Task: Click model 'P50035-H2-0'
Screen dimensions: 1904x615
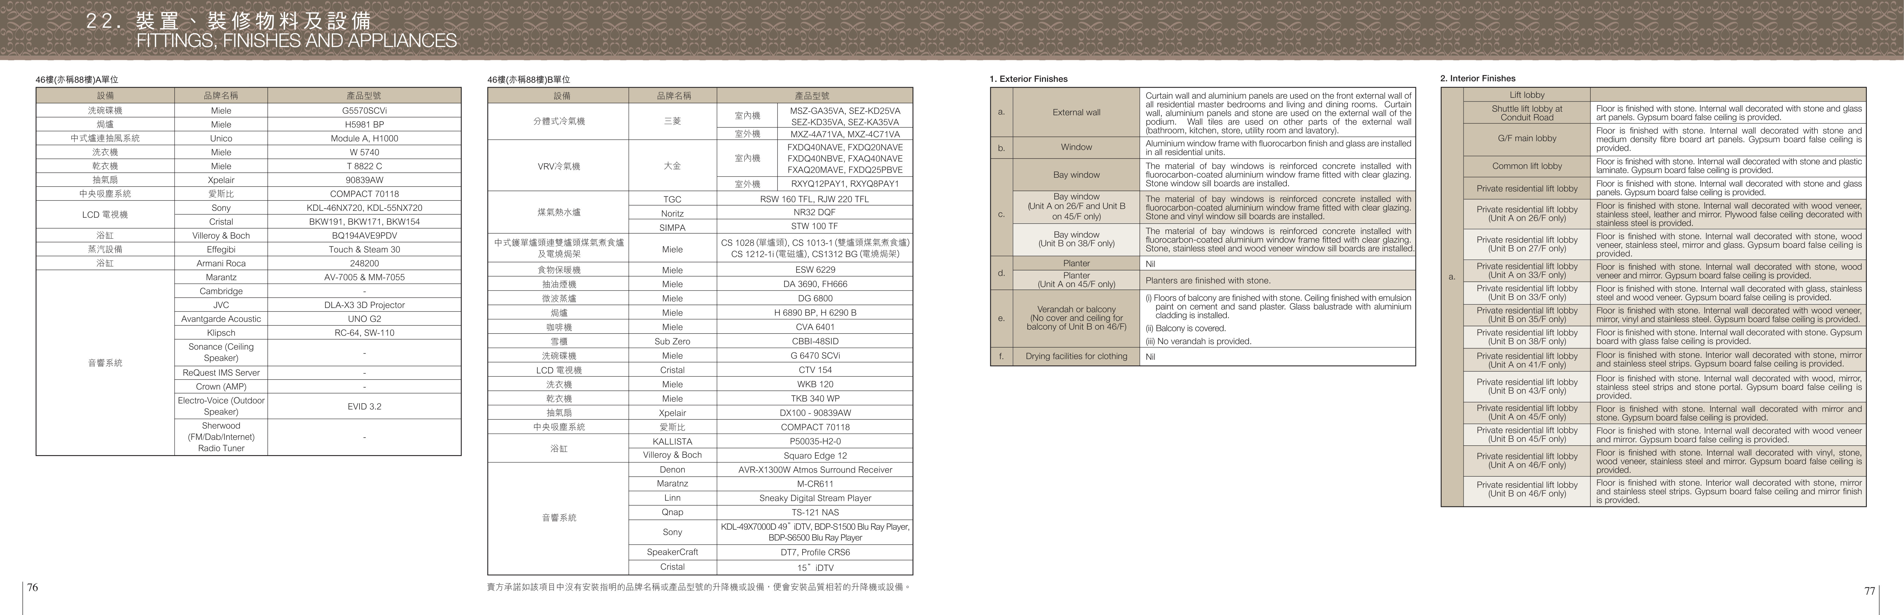Action: pos(814,441)
